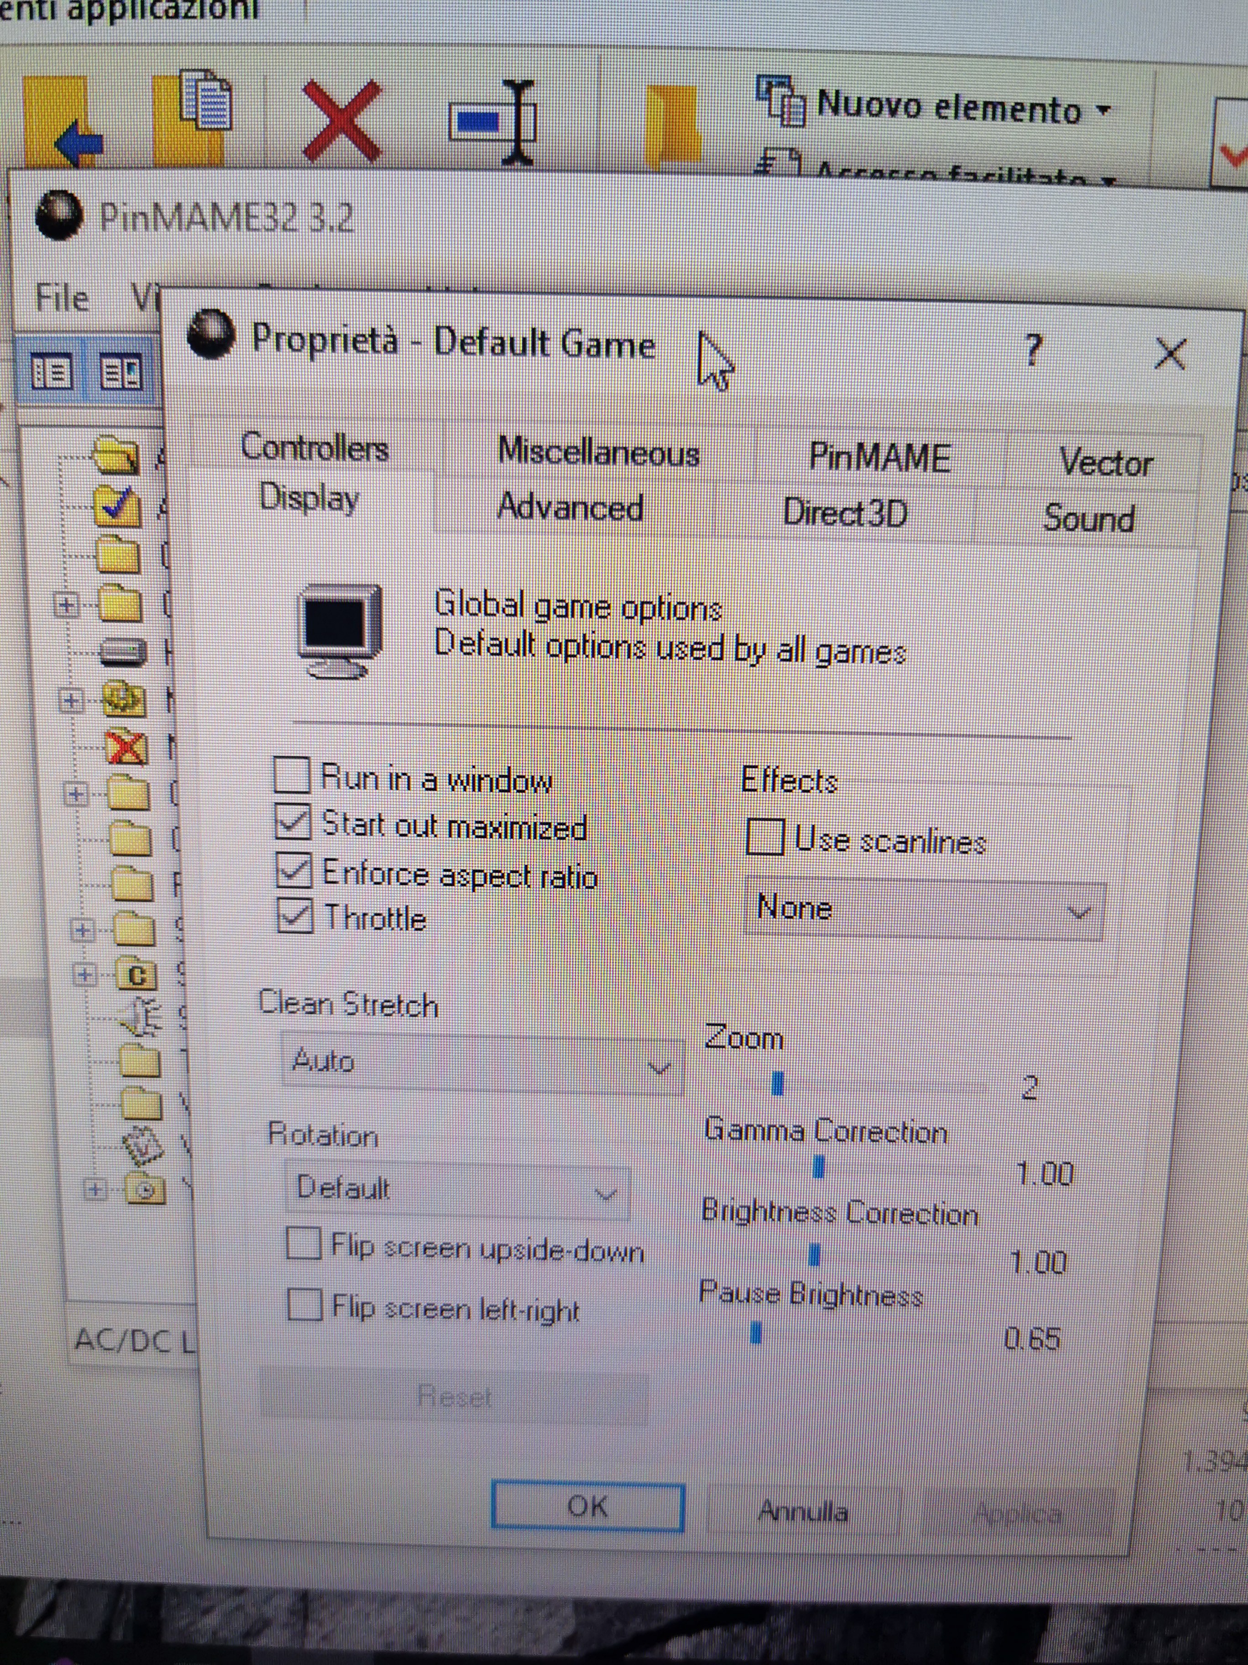Check Flip screen left-right
1248x1665 pixels.
tap(306, 1304)
